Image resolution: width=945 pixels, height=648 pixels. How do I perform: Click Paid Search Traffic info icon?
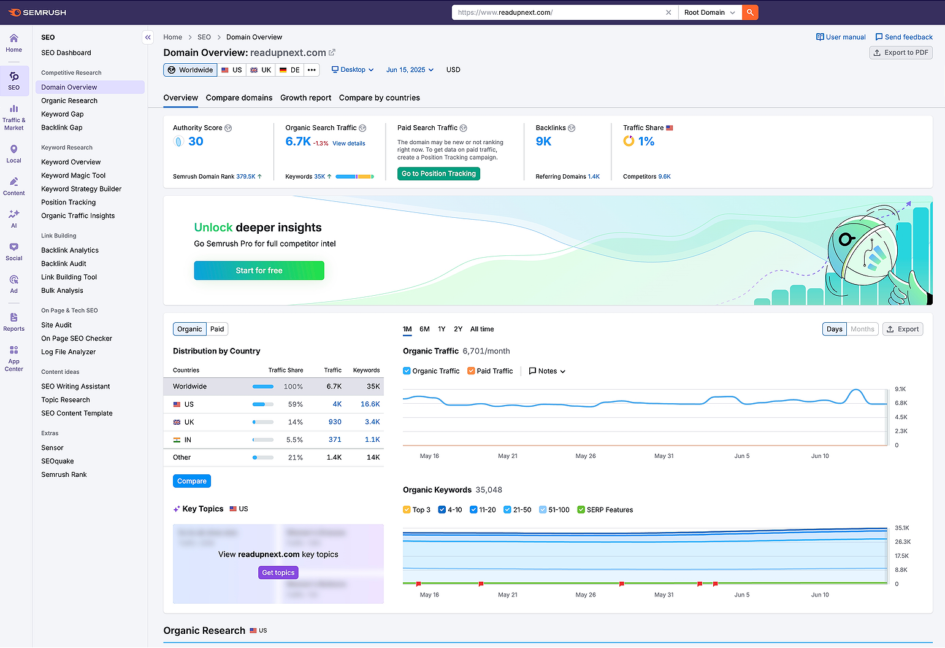464,128
